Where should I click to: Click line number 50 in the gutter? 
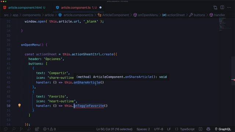(x=8, y=106)
